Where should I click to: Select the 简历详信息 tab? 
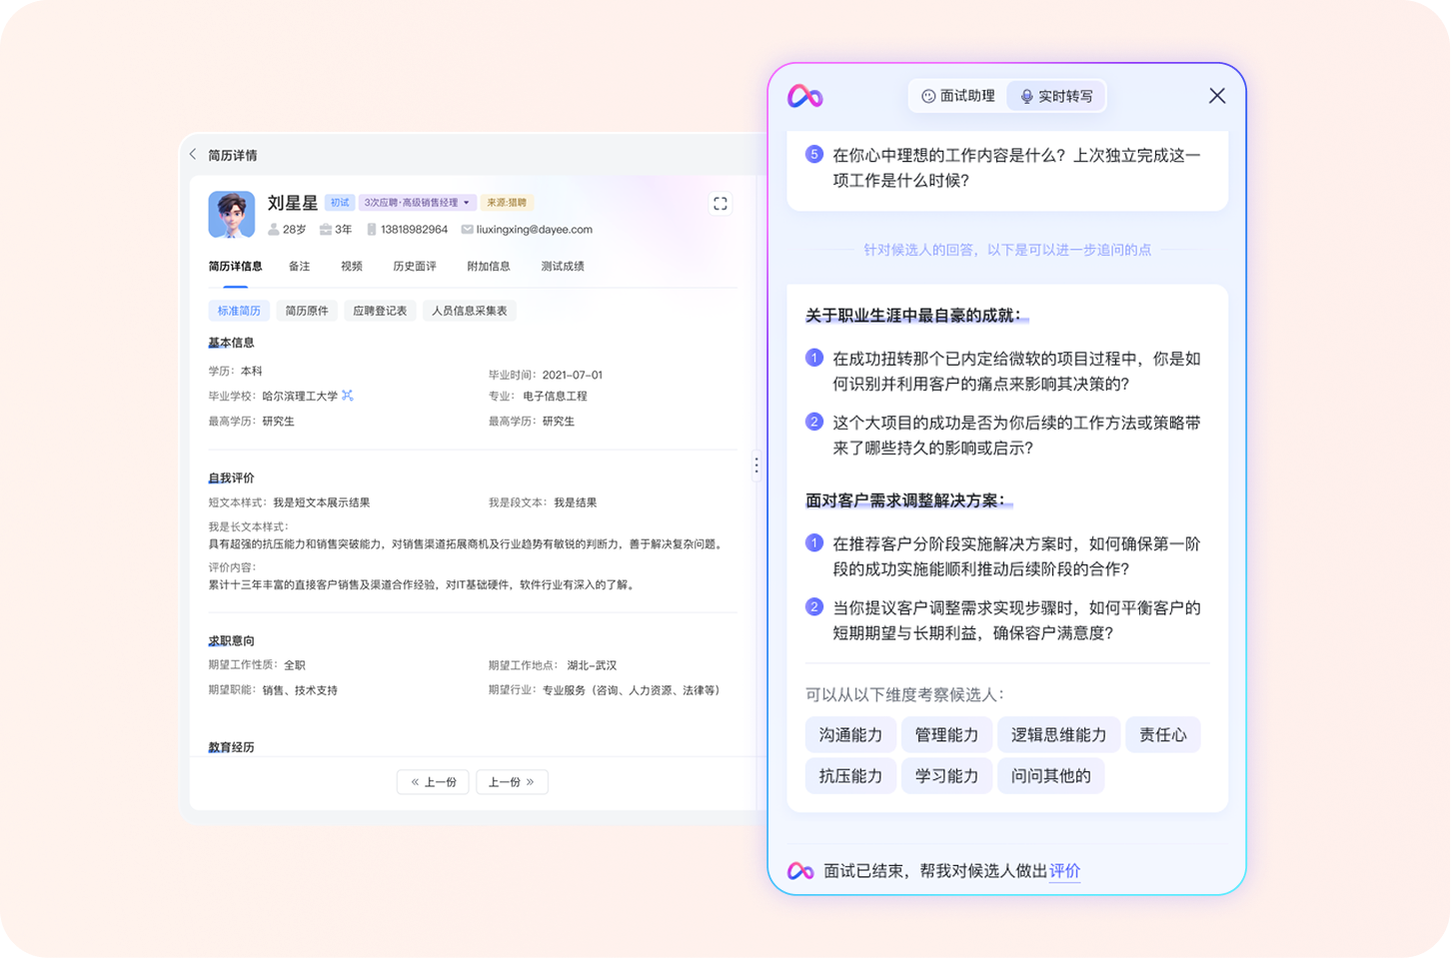(236, 267)
